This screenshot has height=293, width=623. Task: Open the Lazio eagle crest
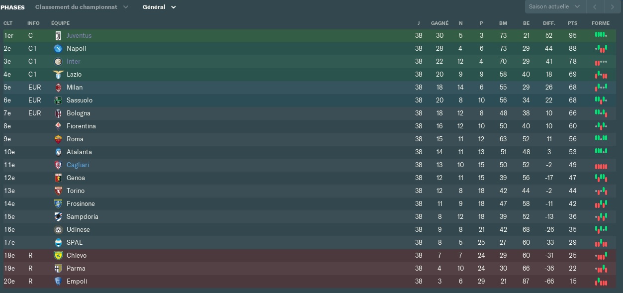point(58,75)
